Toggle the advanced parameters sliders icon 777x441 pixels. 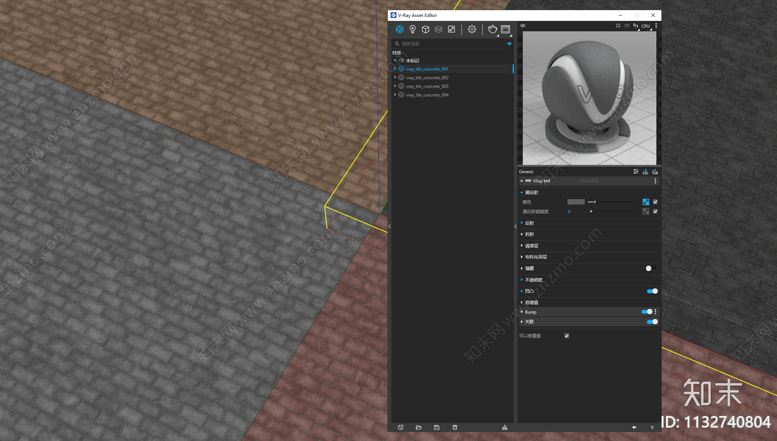[x=636, y=171]
